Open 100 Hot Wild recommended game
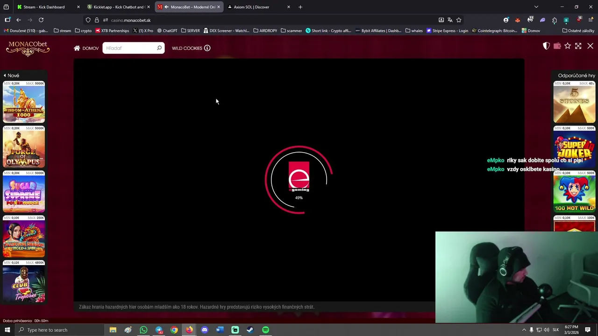The width and height of the screenshot is (598, 336). (x=574, y=191)
